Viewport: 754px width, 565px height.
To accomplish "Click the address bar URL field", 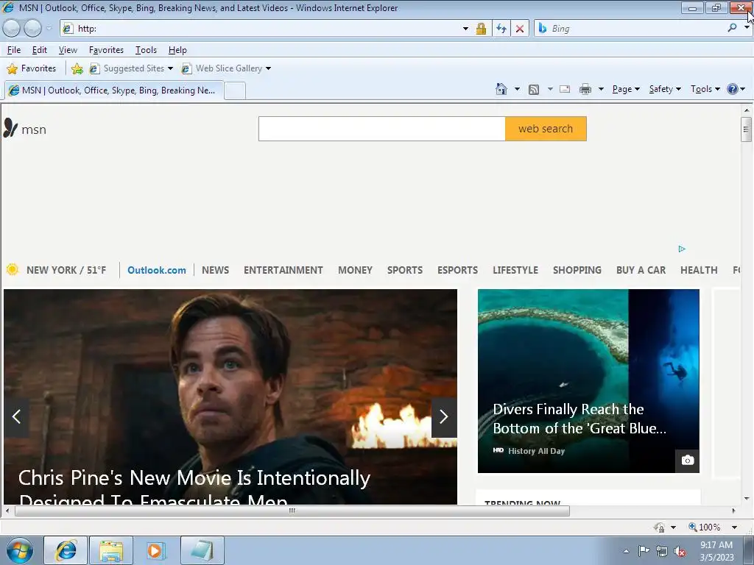I will coord(267,29).
